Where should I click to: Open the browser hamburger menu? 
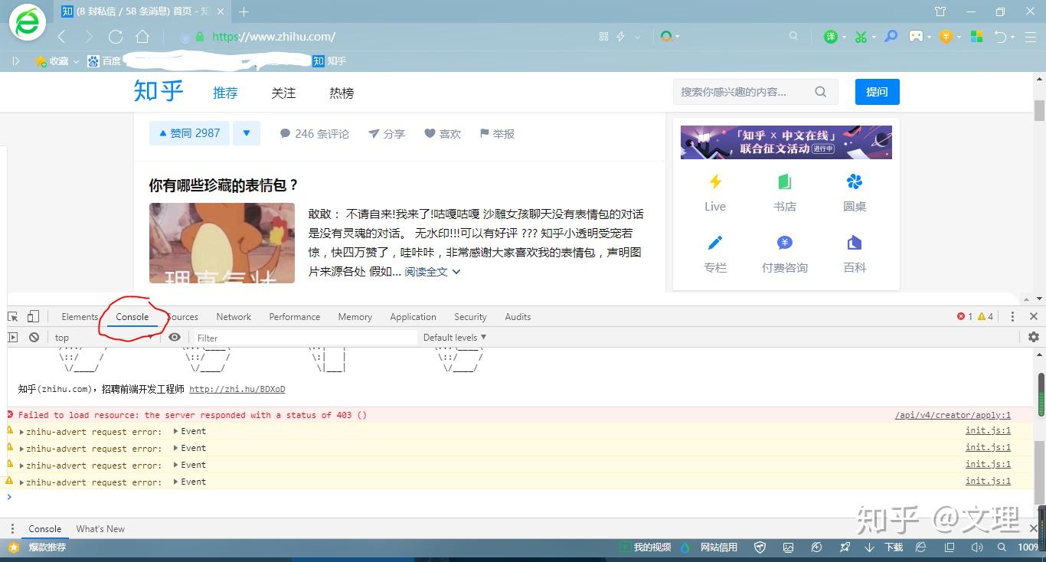(1031, 37)
